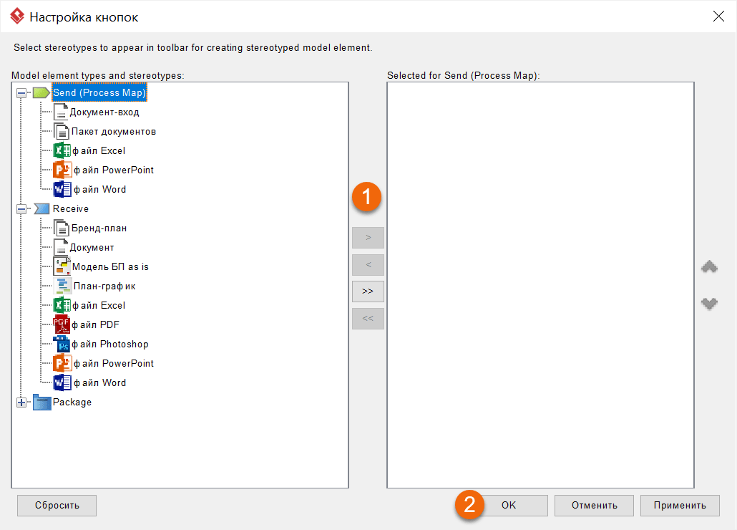Collapse the Receive tree node
Viewport: 737px width, 530px height.
coord(21,209)
